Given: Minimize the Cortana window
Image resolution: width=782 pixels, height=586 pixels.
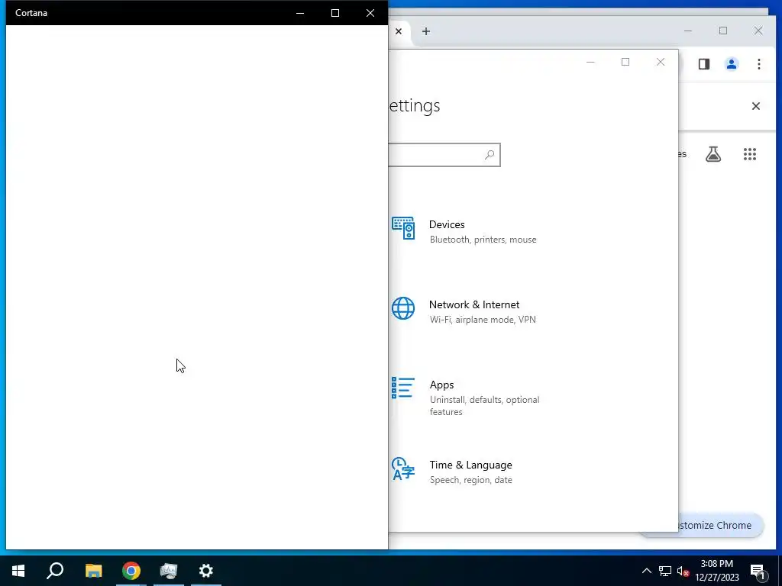Looking at the screenshot, I should 300,13.
